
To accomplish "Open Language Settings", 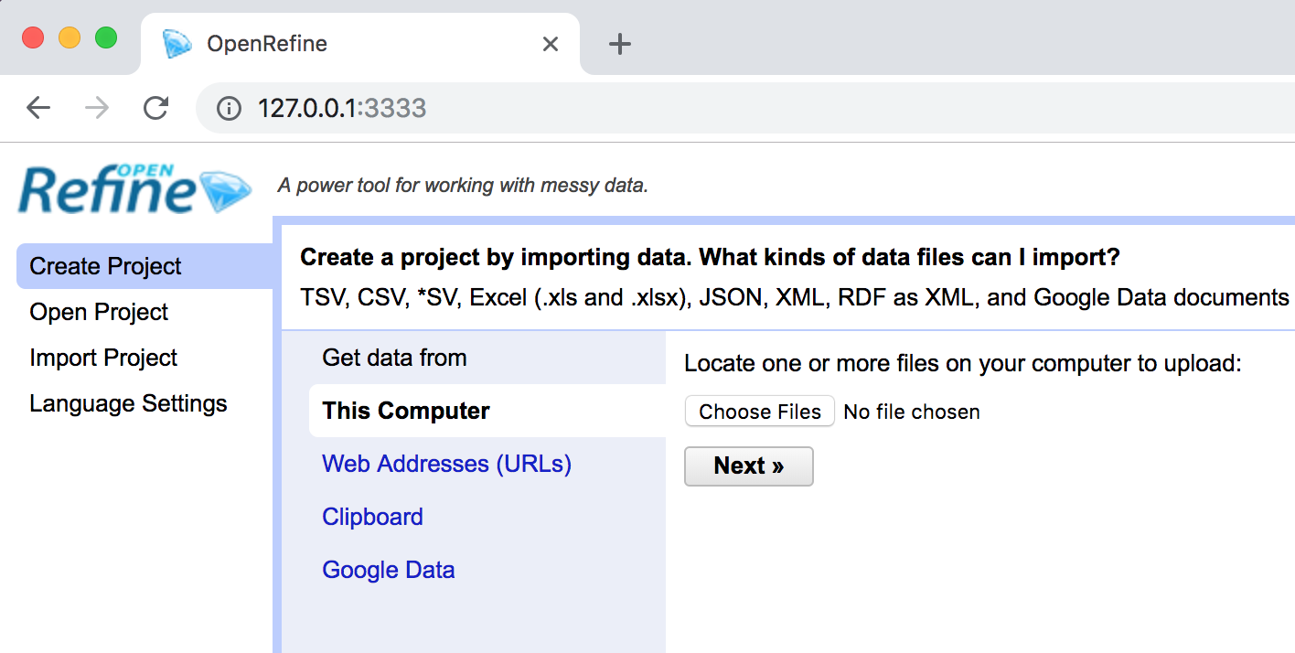I will coord(128,403).
